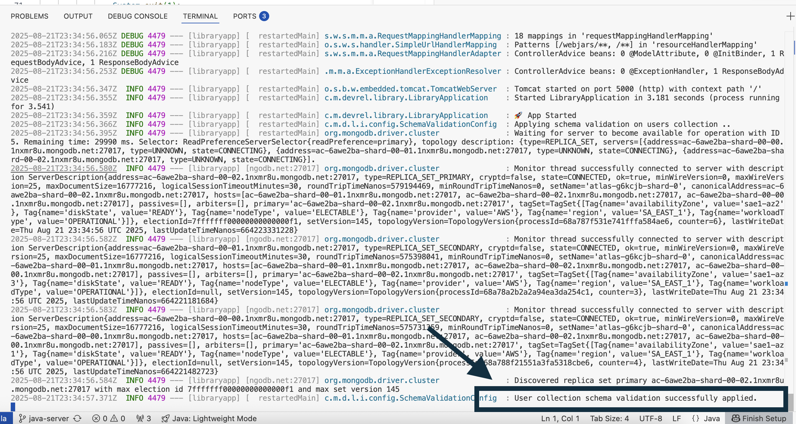This screenshot has width=796, height=424.
Task: Click the terminal cursor block
Action: coord(13,407)
